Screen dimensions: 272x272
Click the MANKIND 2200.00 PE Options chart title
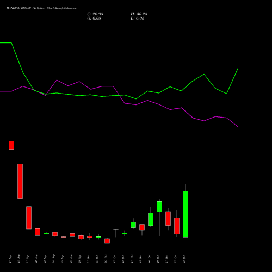pos(41,8)
